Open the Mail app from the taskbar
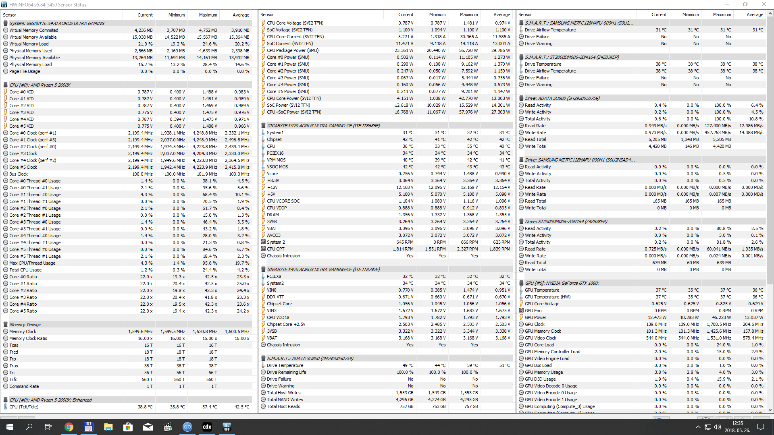Screen dimensions: 774x435 pyautogui.click(x=148, y=427)
